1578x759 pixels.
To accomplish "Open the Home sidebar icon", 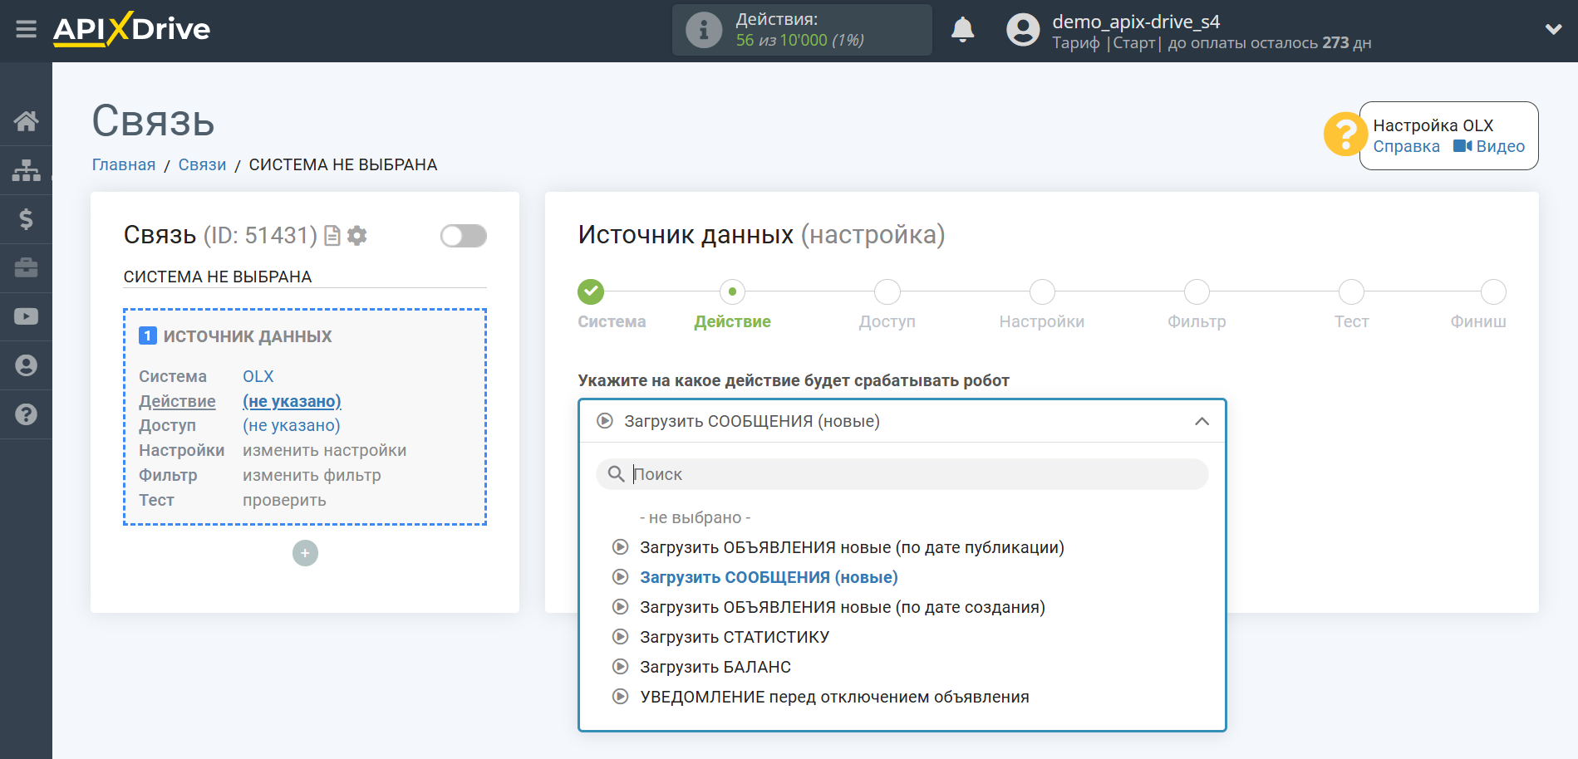I will click(26, 121).
